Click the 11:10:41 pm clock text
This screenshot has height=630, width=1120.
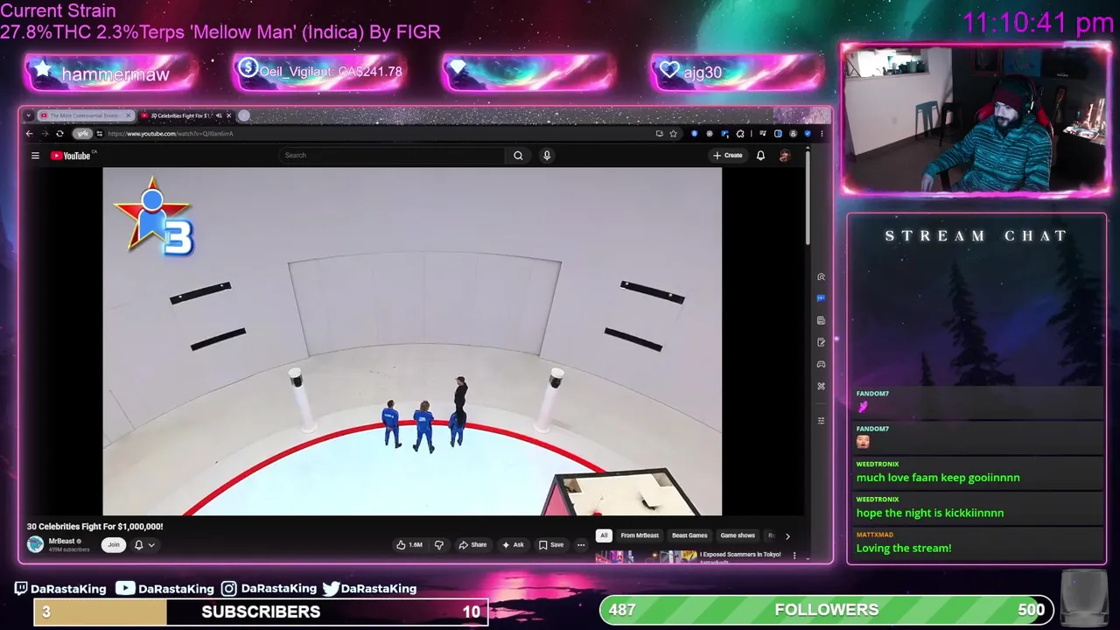[x=1038, y=23]
